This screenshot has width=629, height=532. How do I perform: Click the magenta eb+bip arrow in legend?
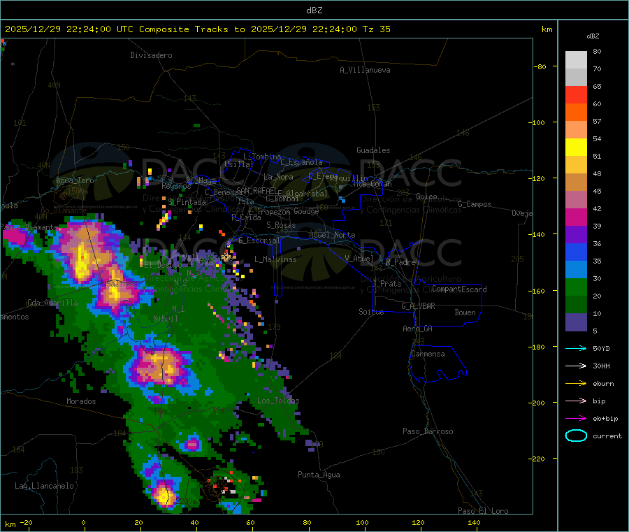[x=576, y=418]
